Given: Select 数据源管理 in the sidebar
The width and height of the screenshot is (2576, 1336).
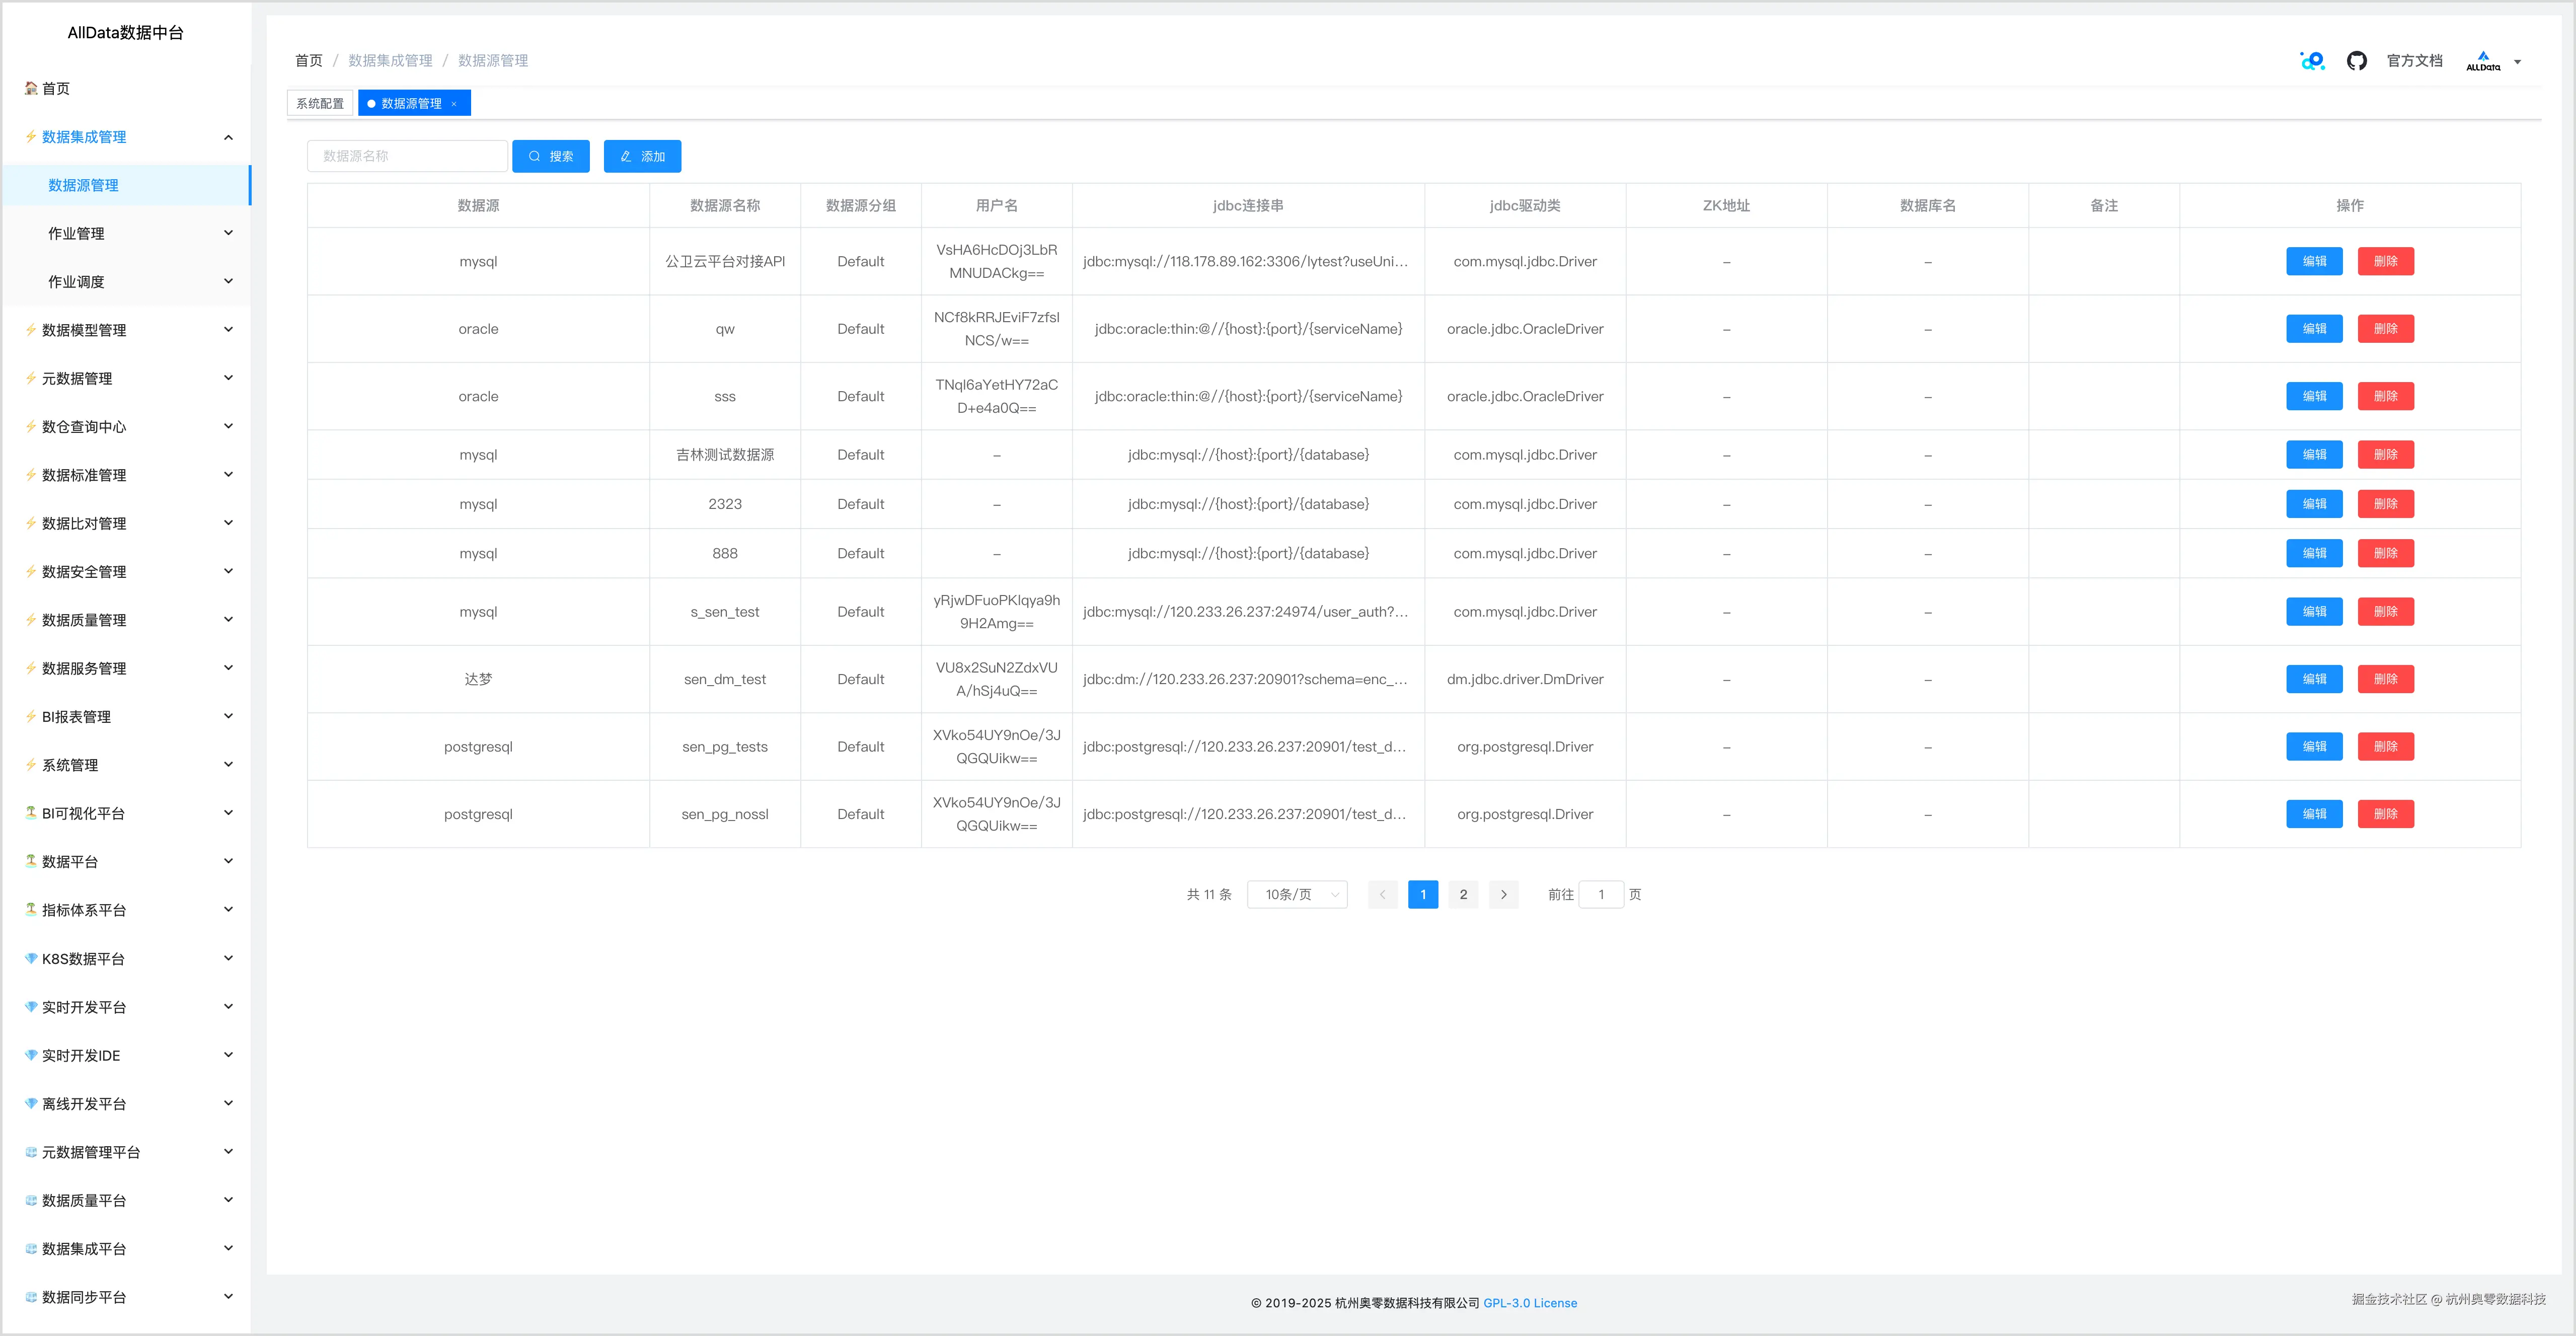Looking at the screenshot, I should [84, 185].
